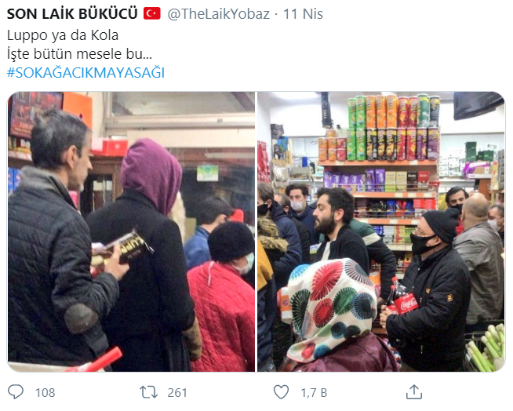Like the tweet with the heart icon
This screenshot has height=411, width=513.
(281, 392)
